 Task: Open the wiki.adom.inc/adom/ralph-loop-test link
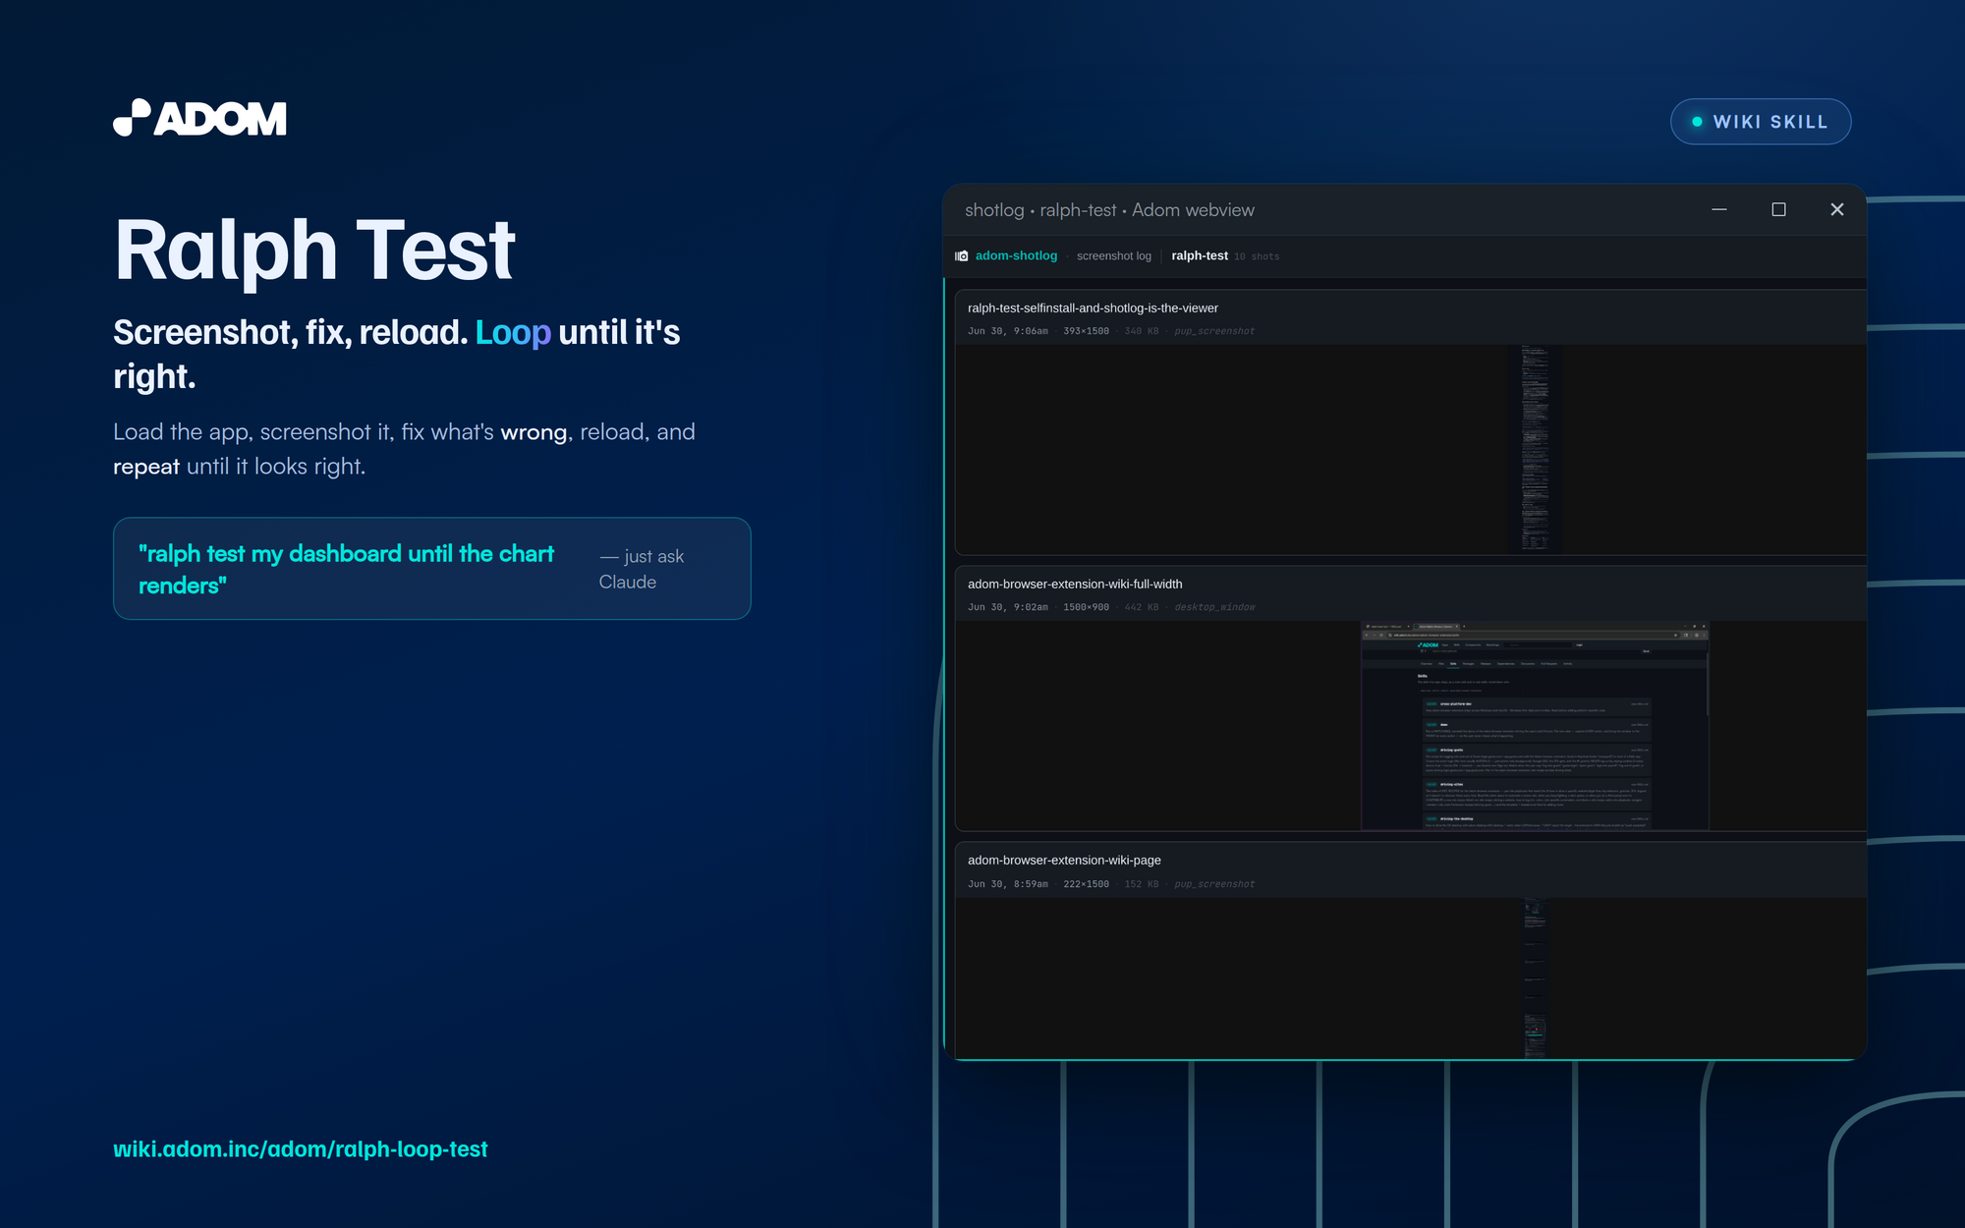point(300,1148)
